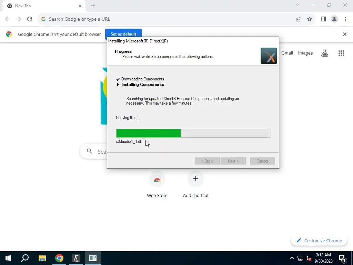Bookmark this tab with star icon
This screenshot has width=353, height=265.
tap(310, 19)
